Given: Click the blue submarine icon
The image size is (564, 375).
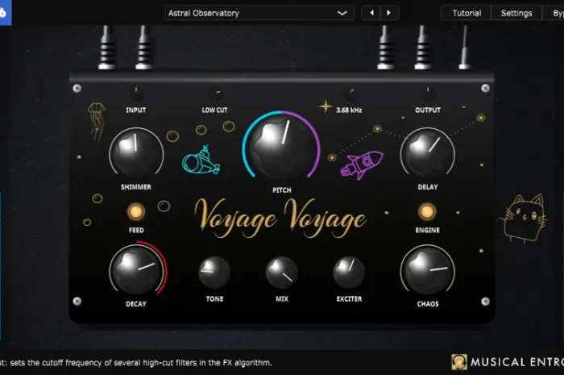Looking at the screenshot, I should pos(201,160).
